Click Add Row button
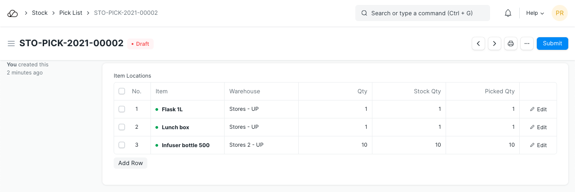The width and height of the screenshot is (575, 192). [130, 163]
